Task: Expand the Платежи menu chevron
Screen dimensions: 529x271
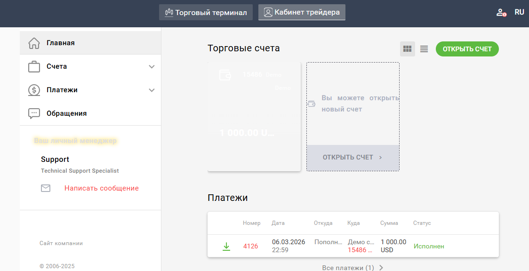Action: click(152, 90)
